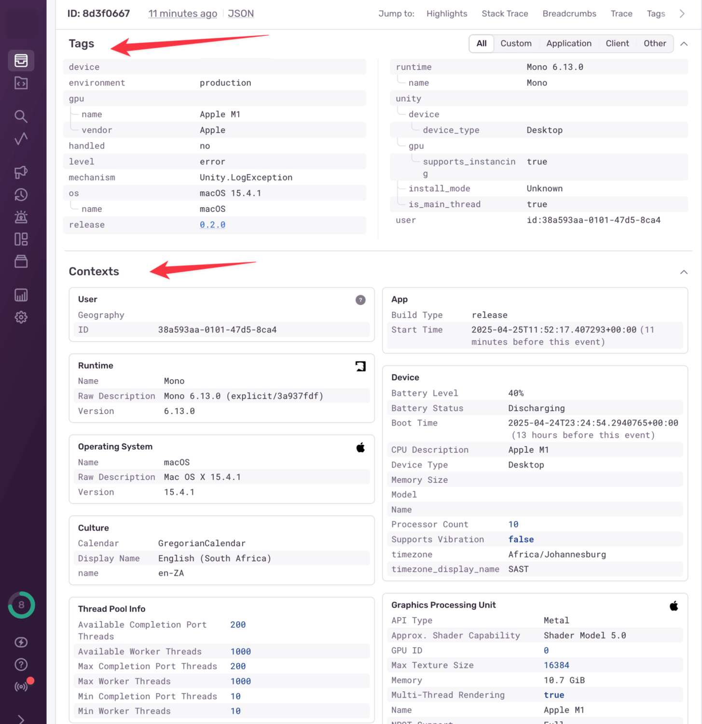Open the Explore code icon in sidebar
The image size is (702, 724).
click(21, 83)
